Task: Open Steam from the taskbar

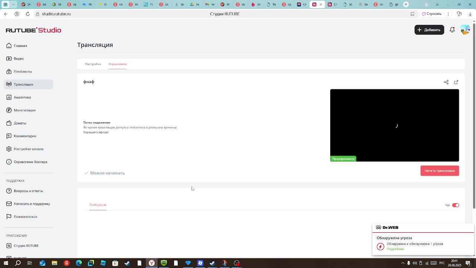Action: click(127, 263)
